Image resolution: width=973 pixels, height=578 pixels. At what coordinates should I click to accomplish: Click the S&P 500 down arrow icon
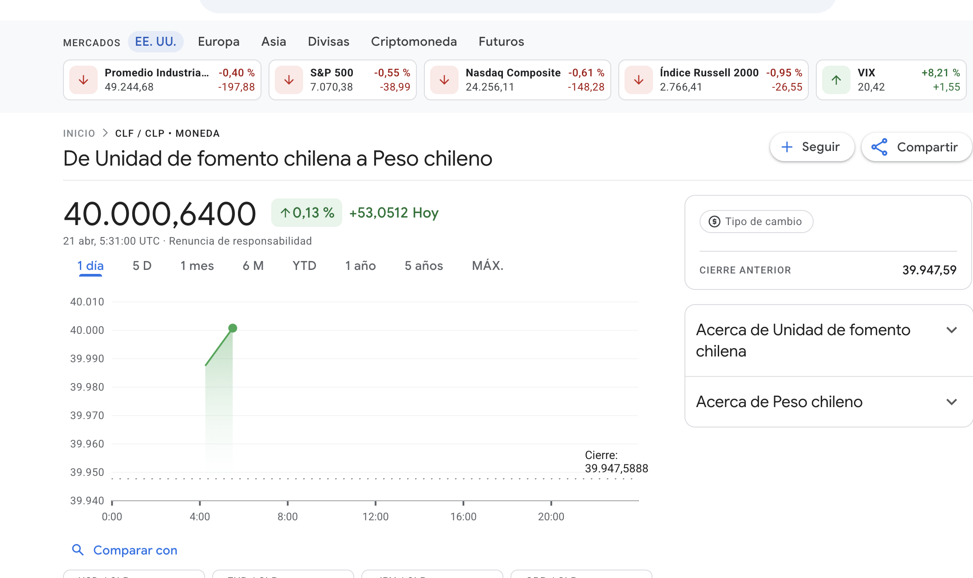pyautogui.click(x=289, y=80)
